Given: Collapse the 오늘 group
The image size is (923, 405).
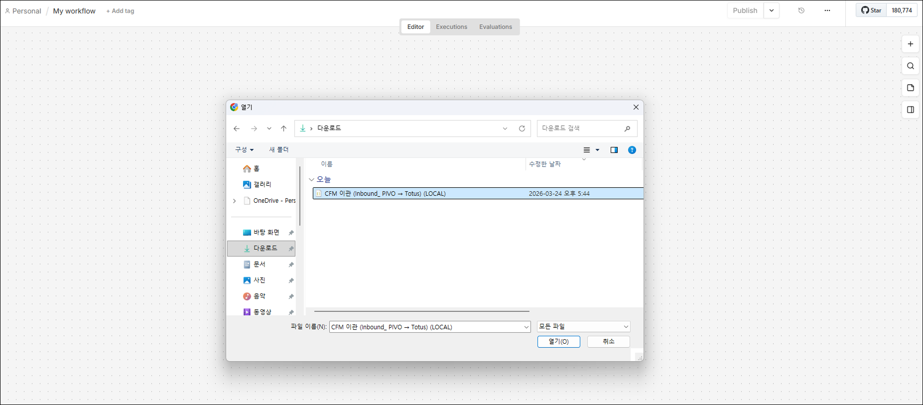Looking at the screenshot, I should coord(311,179).
